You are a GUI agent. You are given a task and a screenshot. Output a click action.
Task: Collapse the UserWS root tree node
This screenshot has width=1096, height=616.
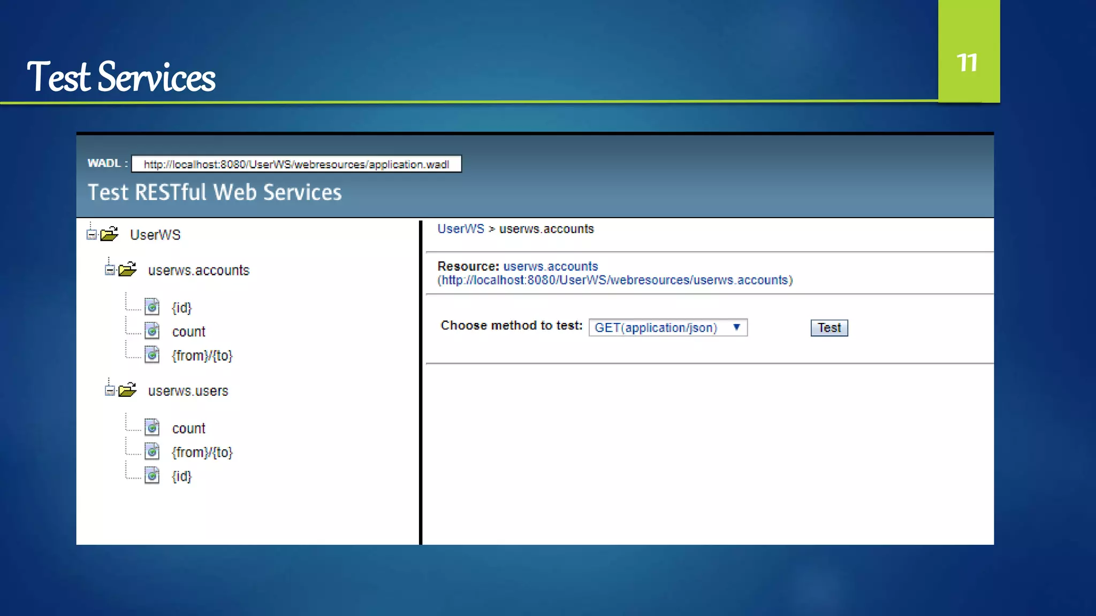92,234
